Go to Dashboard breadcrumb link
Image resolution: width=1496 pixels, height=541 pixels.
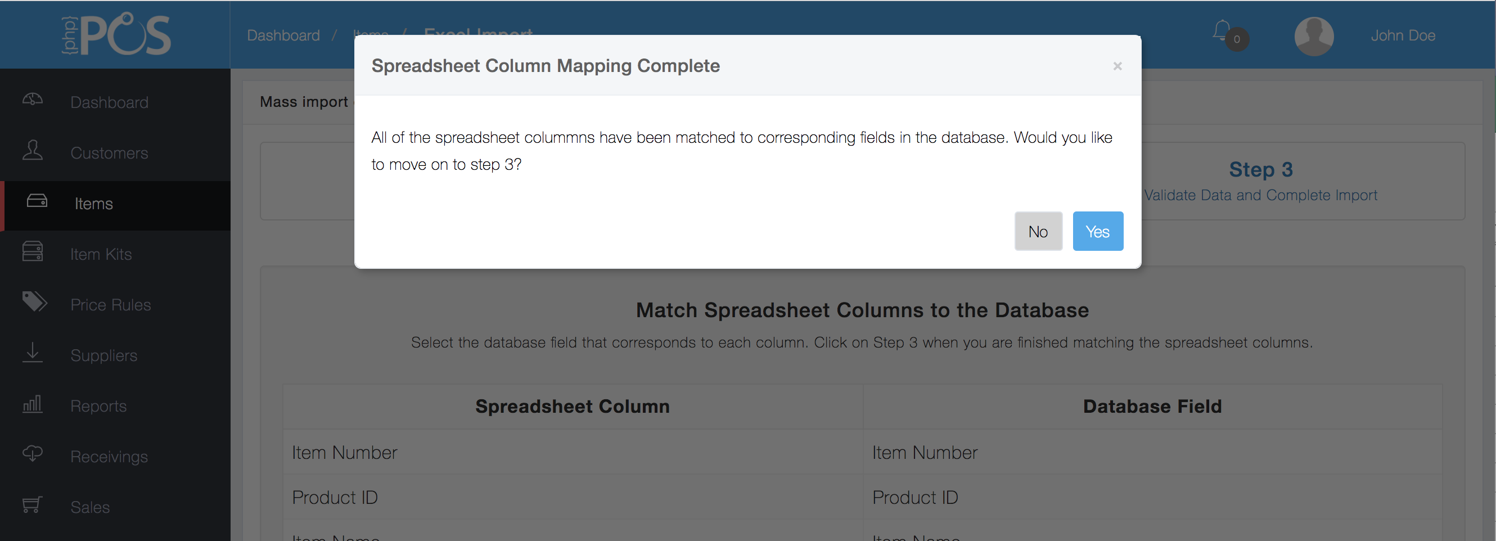point(283,35)
